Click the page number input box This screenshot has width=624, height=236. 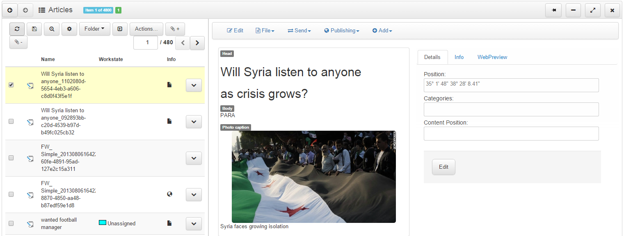146,43
